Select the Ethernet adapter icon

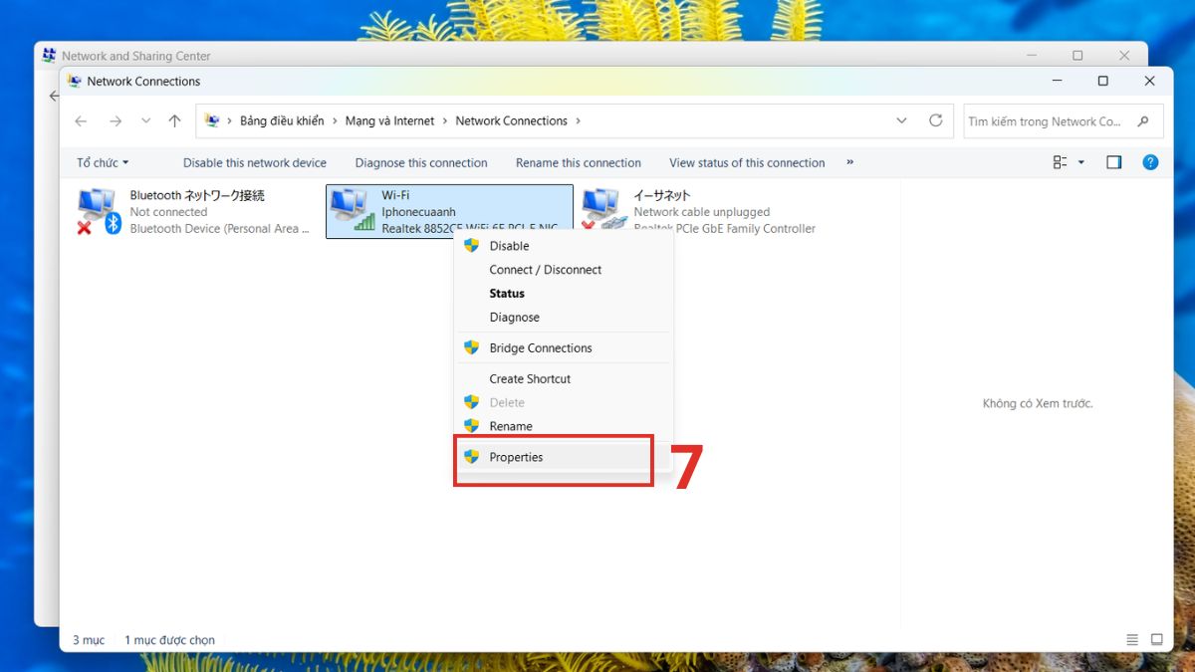(x=603, y=211)
